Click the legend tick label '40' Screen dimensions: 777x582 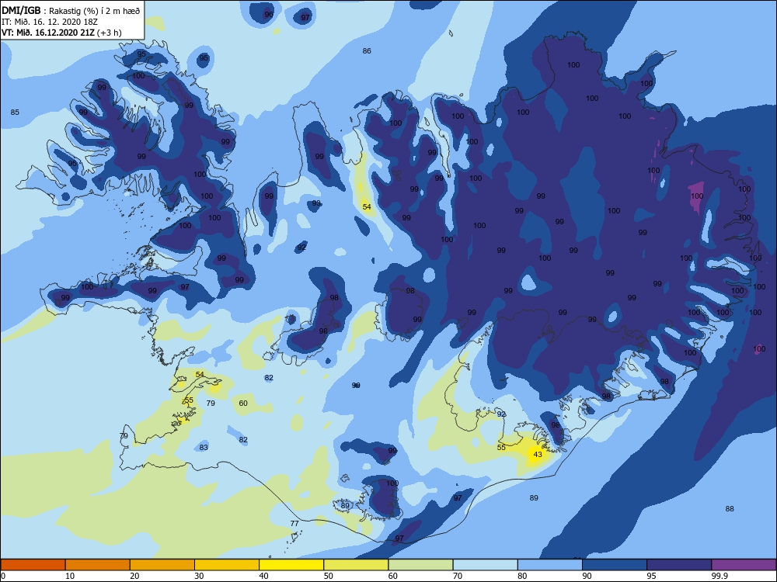264,576
